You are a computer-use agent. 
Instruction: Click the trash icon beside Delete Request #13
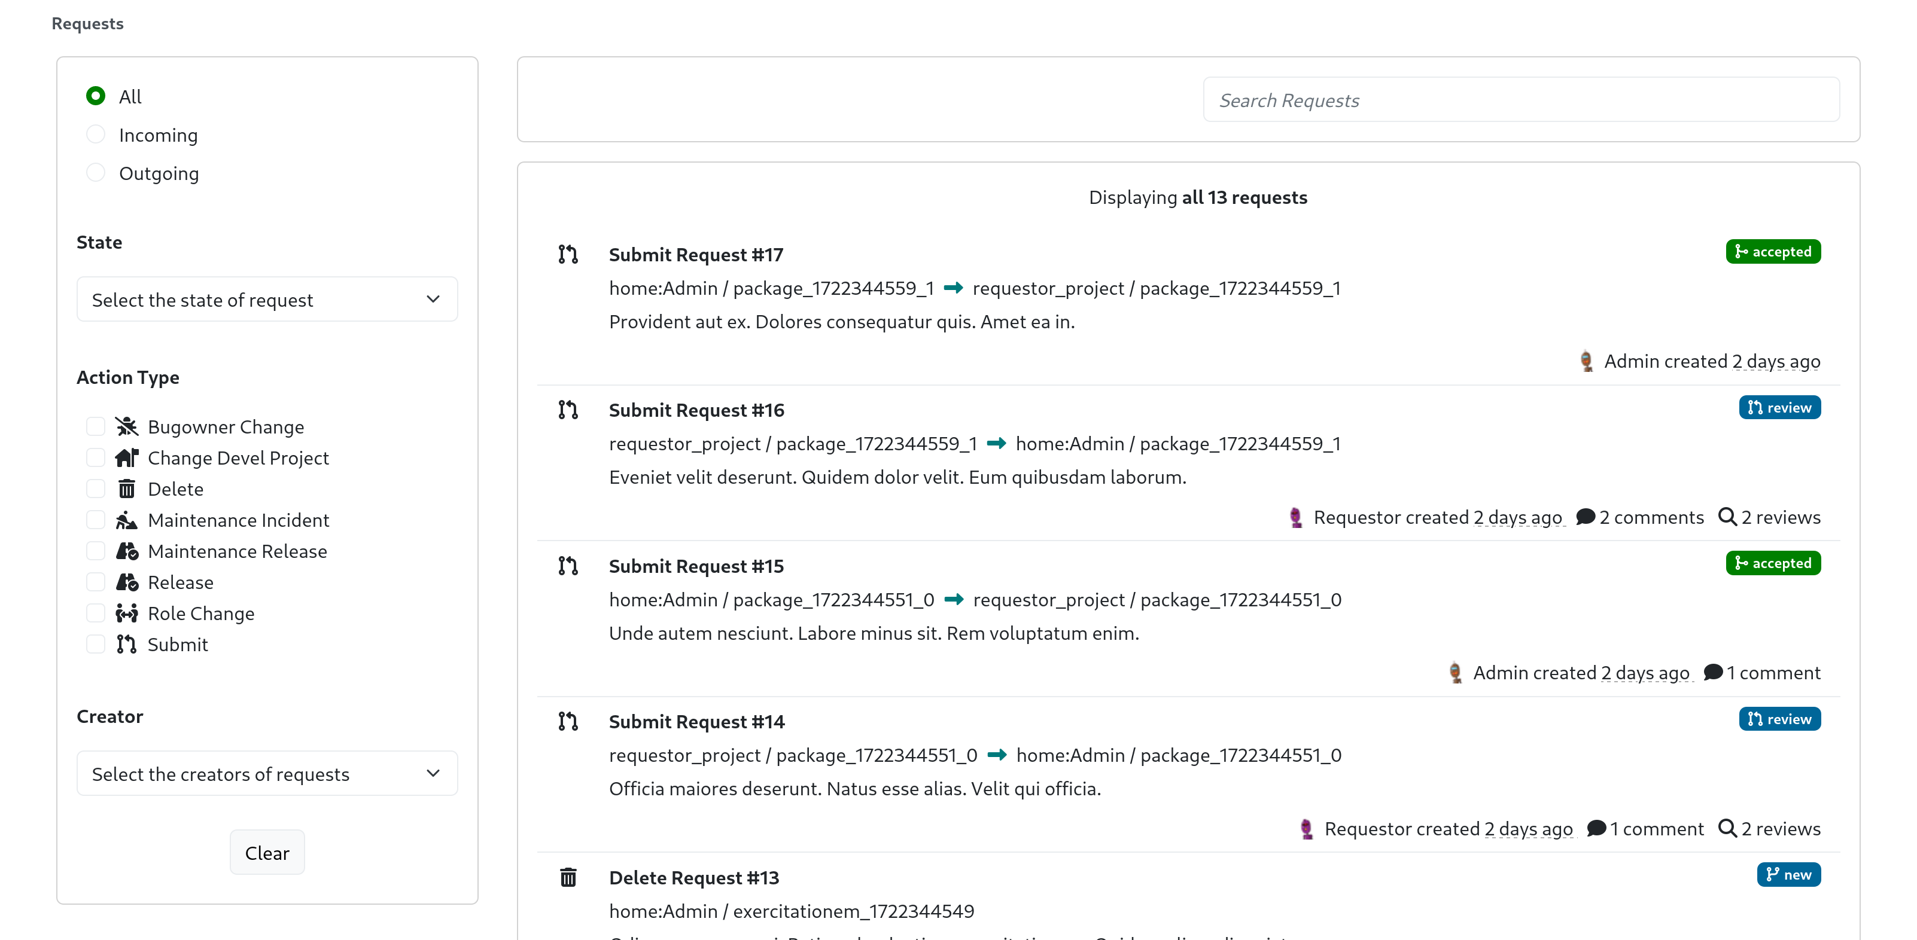click(x=568, y=878)
